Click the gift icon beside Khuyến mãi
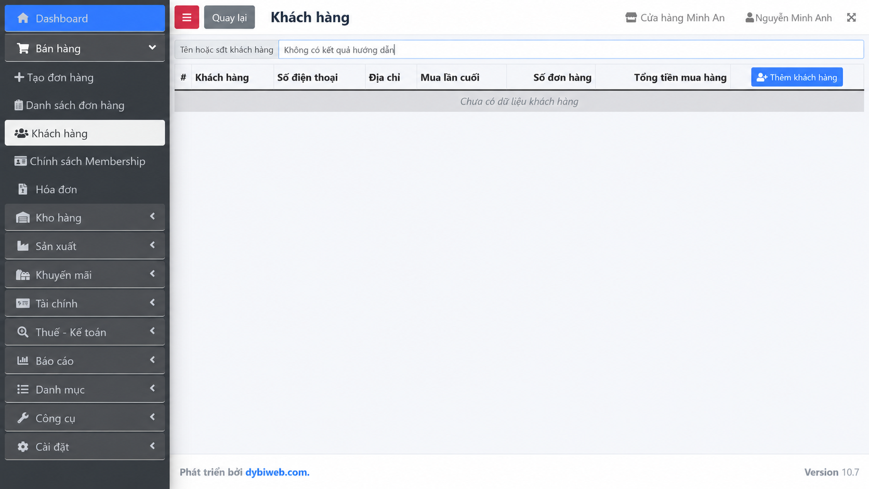The height and width of the screenshot is (489, 869). 23,275
